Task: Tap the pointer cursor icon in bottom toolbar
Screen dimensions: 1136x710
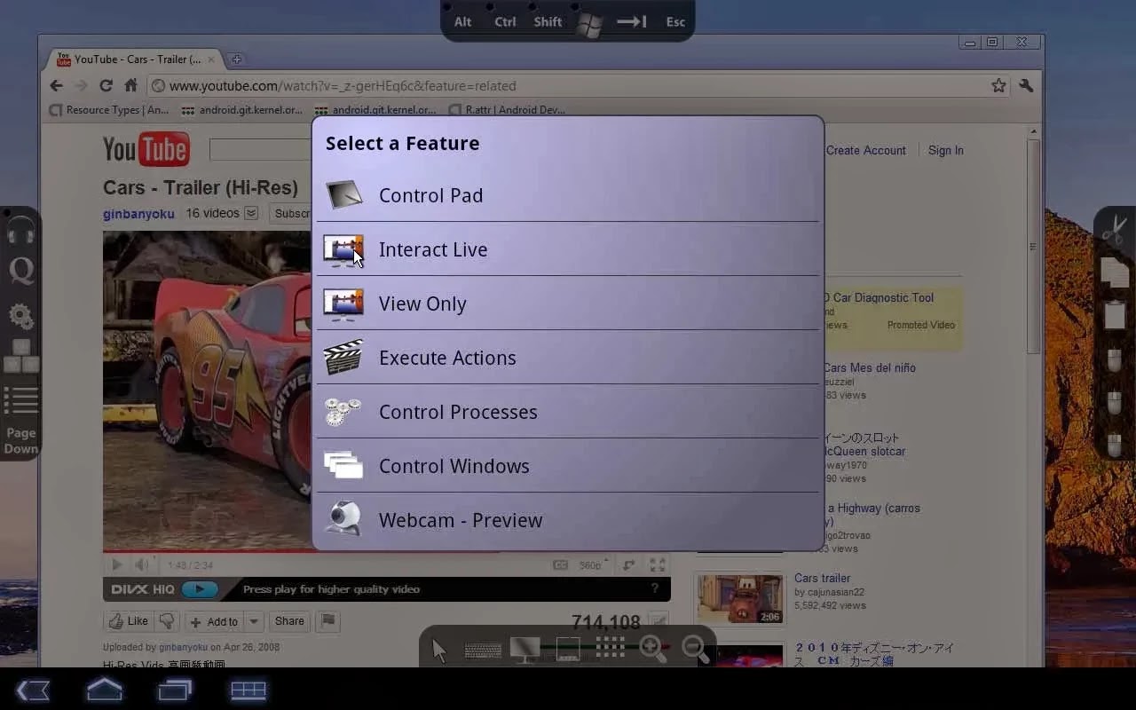Action: tap(439, 651)
